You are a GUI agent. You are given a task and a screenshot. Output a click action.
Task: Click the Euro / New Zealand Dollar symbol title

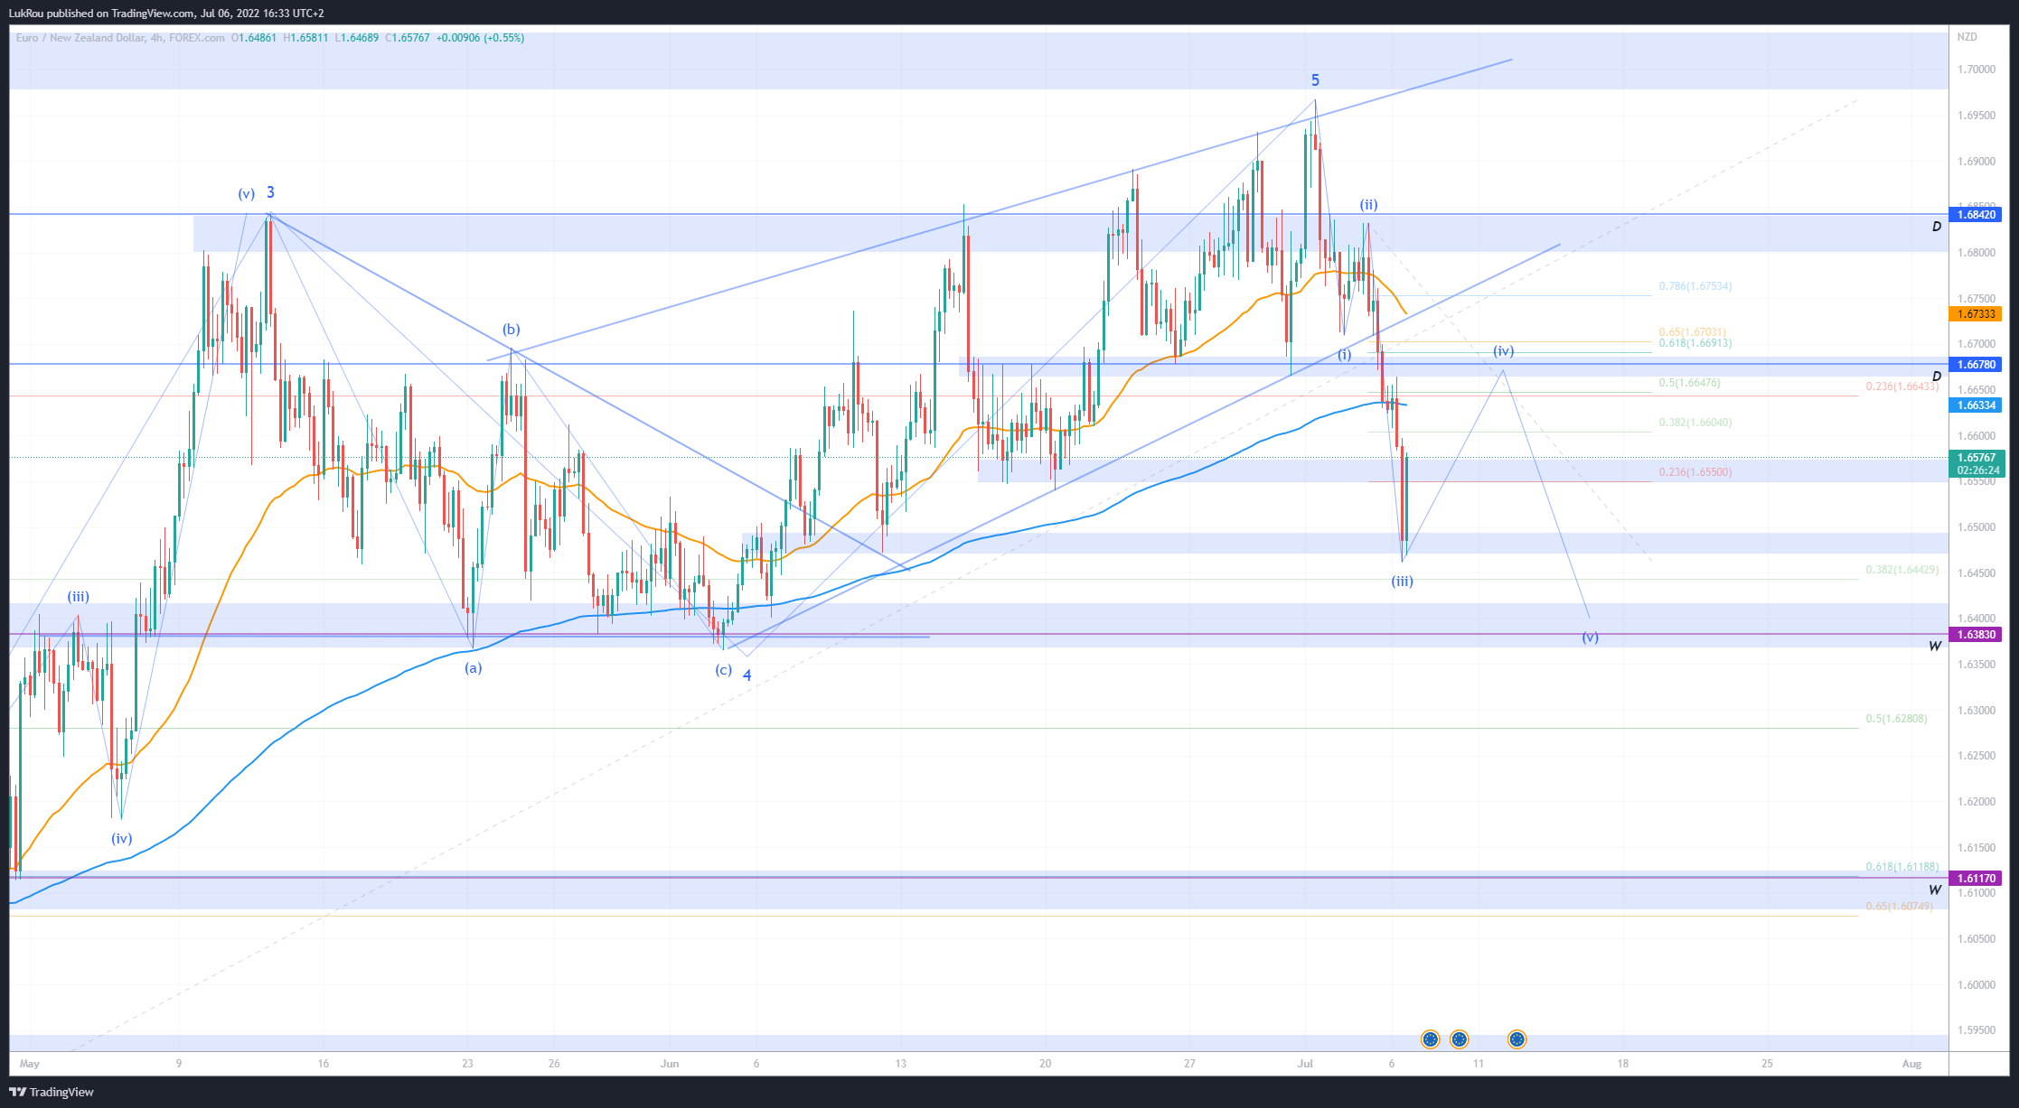tap(80, 38)
